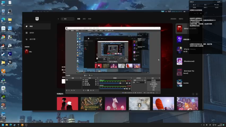Screen dimensions: 226x127
Task: Click the lock icon in the danmaku overlay window
Action: point(218,2)
